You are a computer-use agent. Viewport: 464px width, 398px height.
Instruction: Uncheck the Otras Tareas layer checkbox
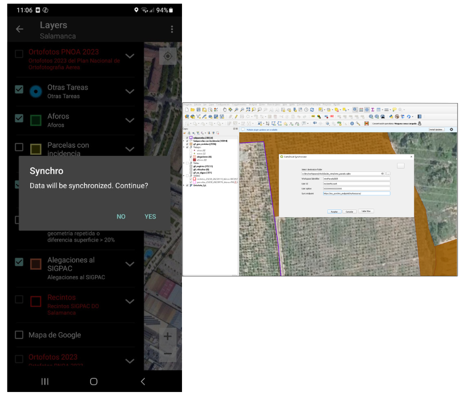point(19,89)
